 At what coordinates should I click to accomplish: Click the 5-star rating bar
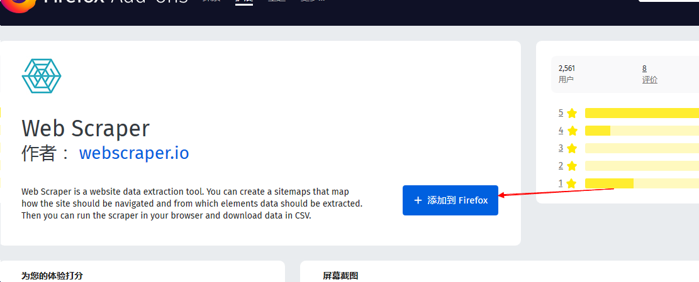pos(642,113)
